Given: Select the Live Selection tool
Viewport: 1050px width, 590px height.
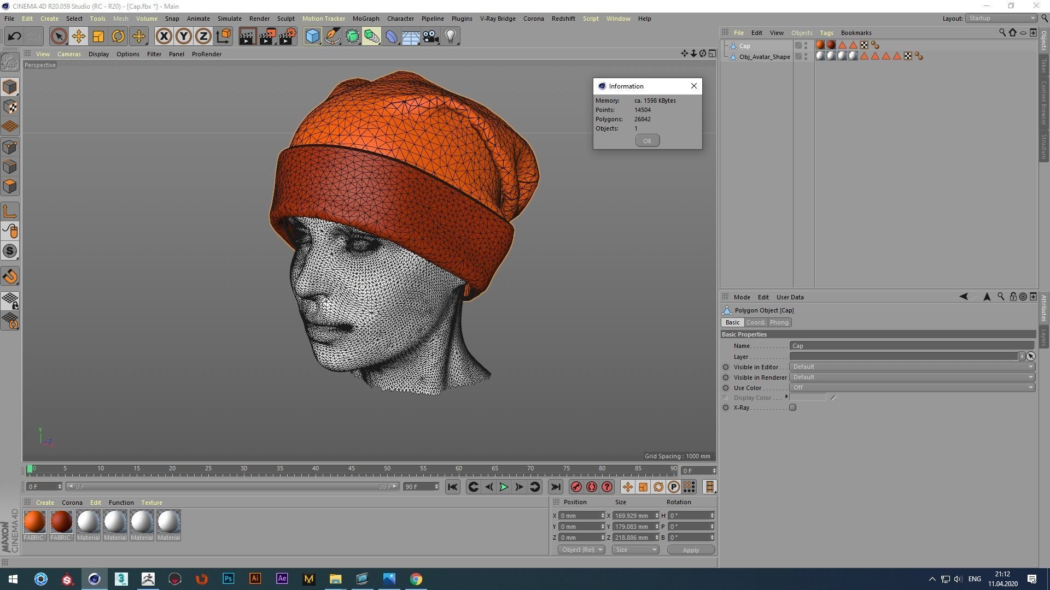Looking at the screenshot, I should click(x=58, y=36).
